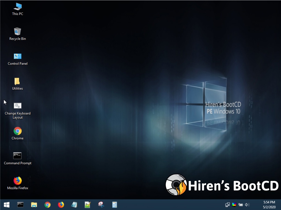Open the network tray icon

tap(227, 205)
